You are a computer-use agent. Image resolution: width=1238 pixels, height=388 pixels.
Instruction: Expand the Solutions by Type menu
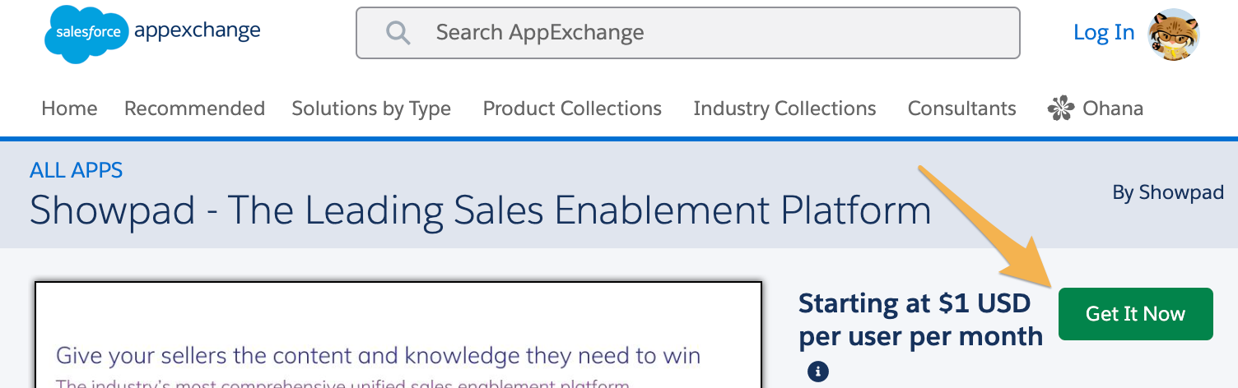coord(371,109)
